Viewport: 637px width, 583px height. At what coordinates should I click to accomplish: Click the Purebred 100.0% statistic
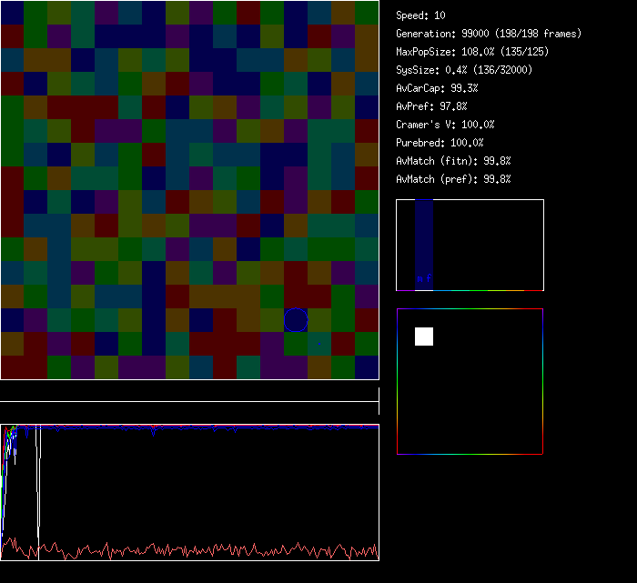pyautogui.click(x=440, y=143)
